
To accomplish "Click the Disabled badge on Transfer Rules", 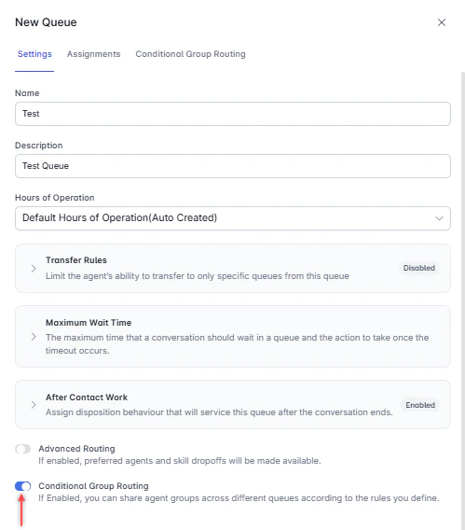I will (419, 268).
